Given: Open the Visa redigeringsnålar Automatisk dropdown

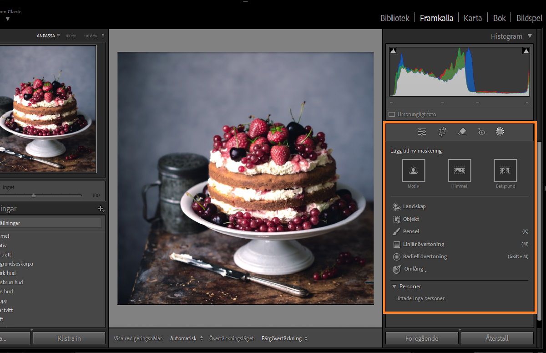Looking at the screenshot, I should click(x=187, y=338).
